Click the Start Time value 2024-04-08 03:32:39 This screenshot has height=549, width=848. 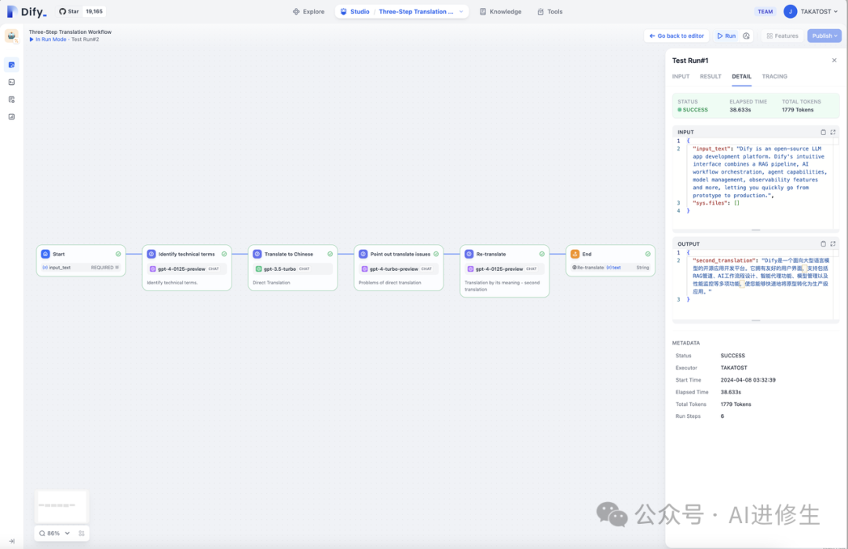[x=748, y=379]
